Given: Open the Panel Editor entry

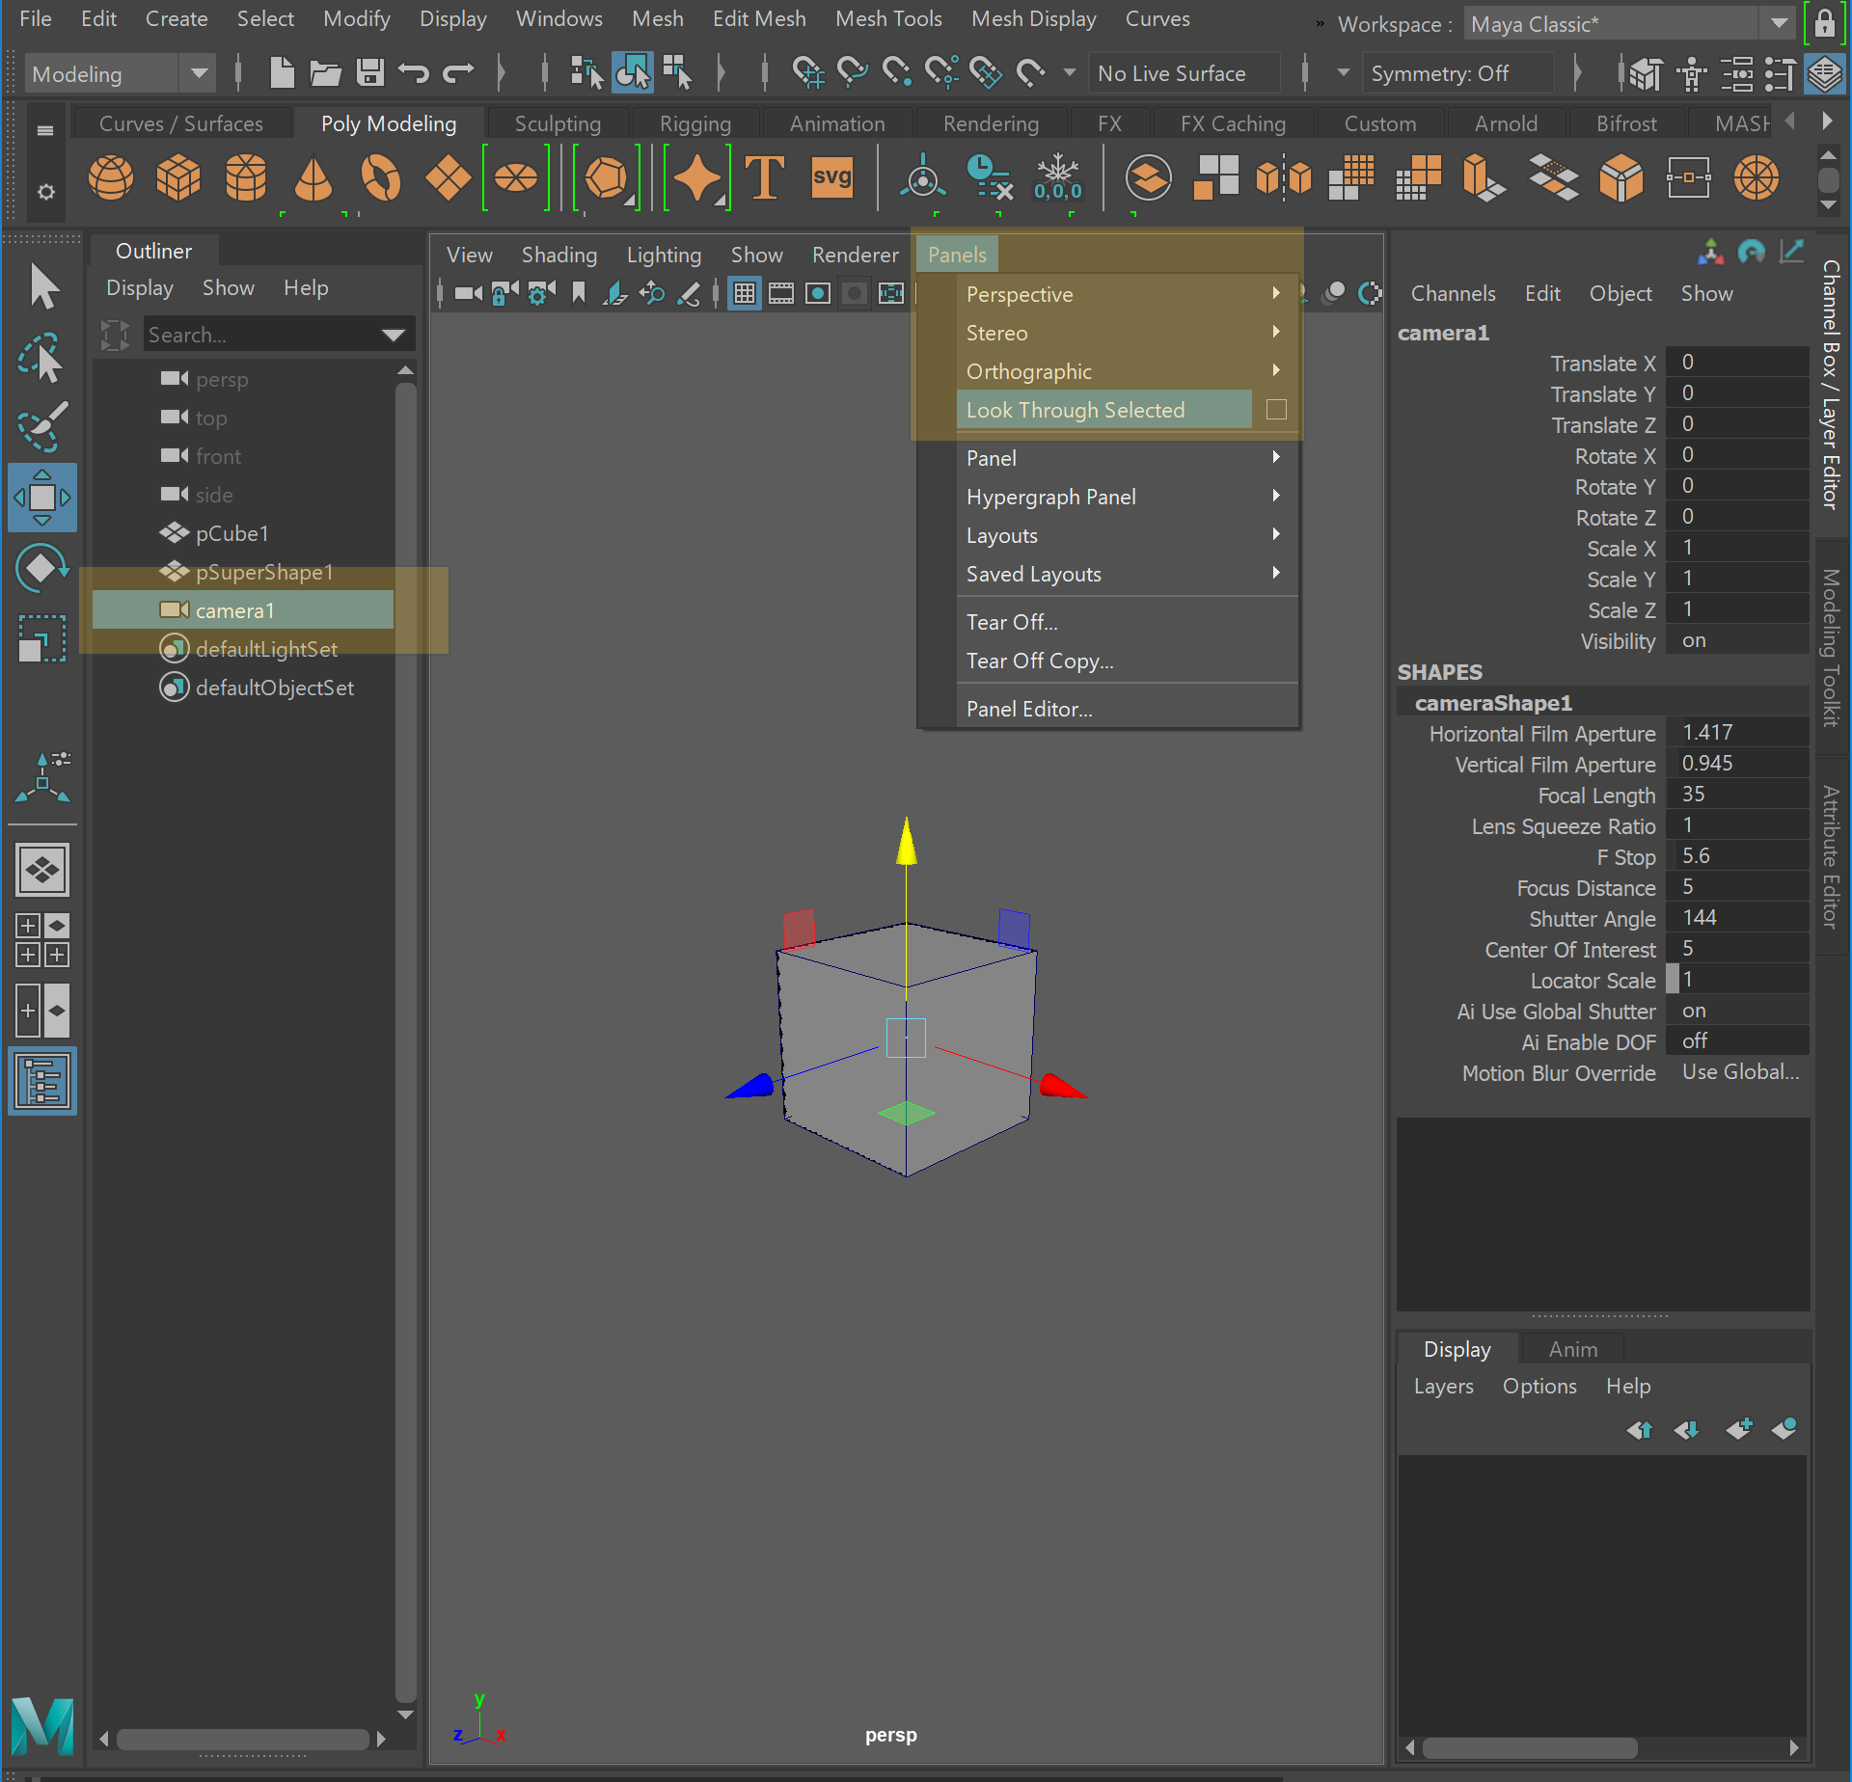Looking at the screenshot, I should (x=1029, y=709).
